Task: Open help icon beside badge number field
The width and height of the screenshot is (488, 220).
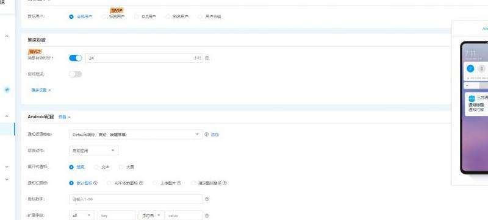Action: [x=207, y=199]
